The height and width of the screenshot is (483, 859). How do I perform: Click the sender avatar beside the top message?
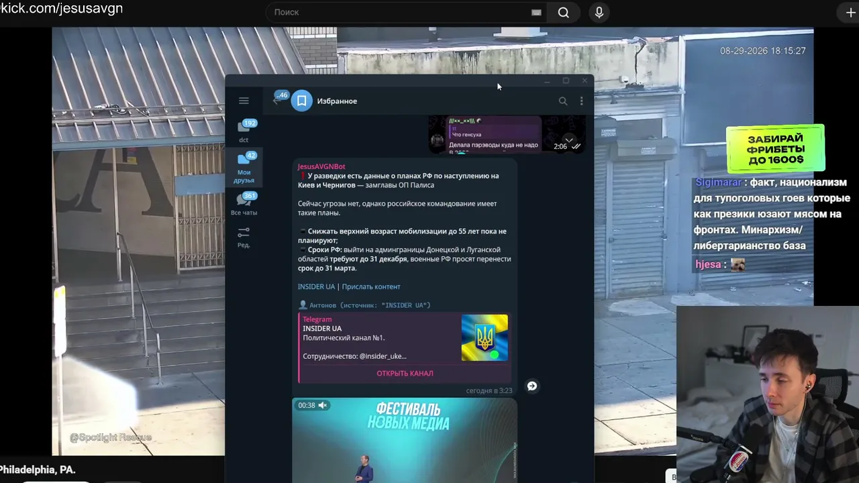[438, 141]
